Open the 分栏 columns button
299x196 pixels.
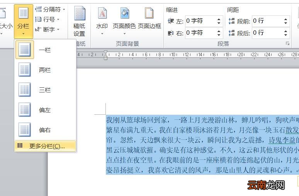[24, 22]
